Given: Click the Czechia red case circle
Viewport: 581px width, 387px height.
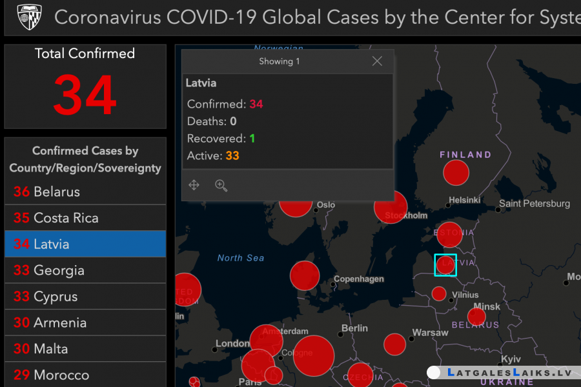Looking at the screenshot, I should coord(360,375).
